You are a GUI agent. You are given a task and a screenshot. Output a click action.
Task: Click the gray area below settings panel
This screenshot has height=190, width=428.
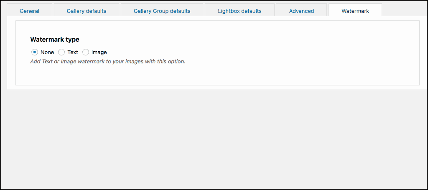click(x=214, y=139)
